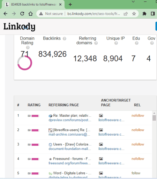Bookmark this page with the star
Image resolution: width=157 pixels, height=179 pixels.
134,14
